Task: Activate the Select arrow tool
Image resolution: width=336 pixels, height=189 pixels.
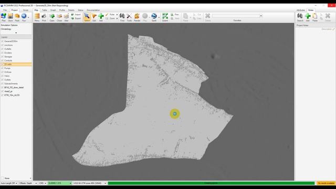Action: (87, 17)
